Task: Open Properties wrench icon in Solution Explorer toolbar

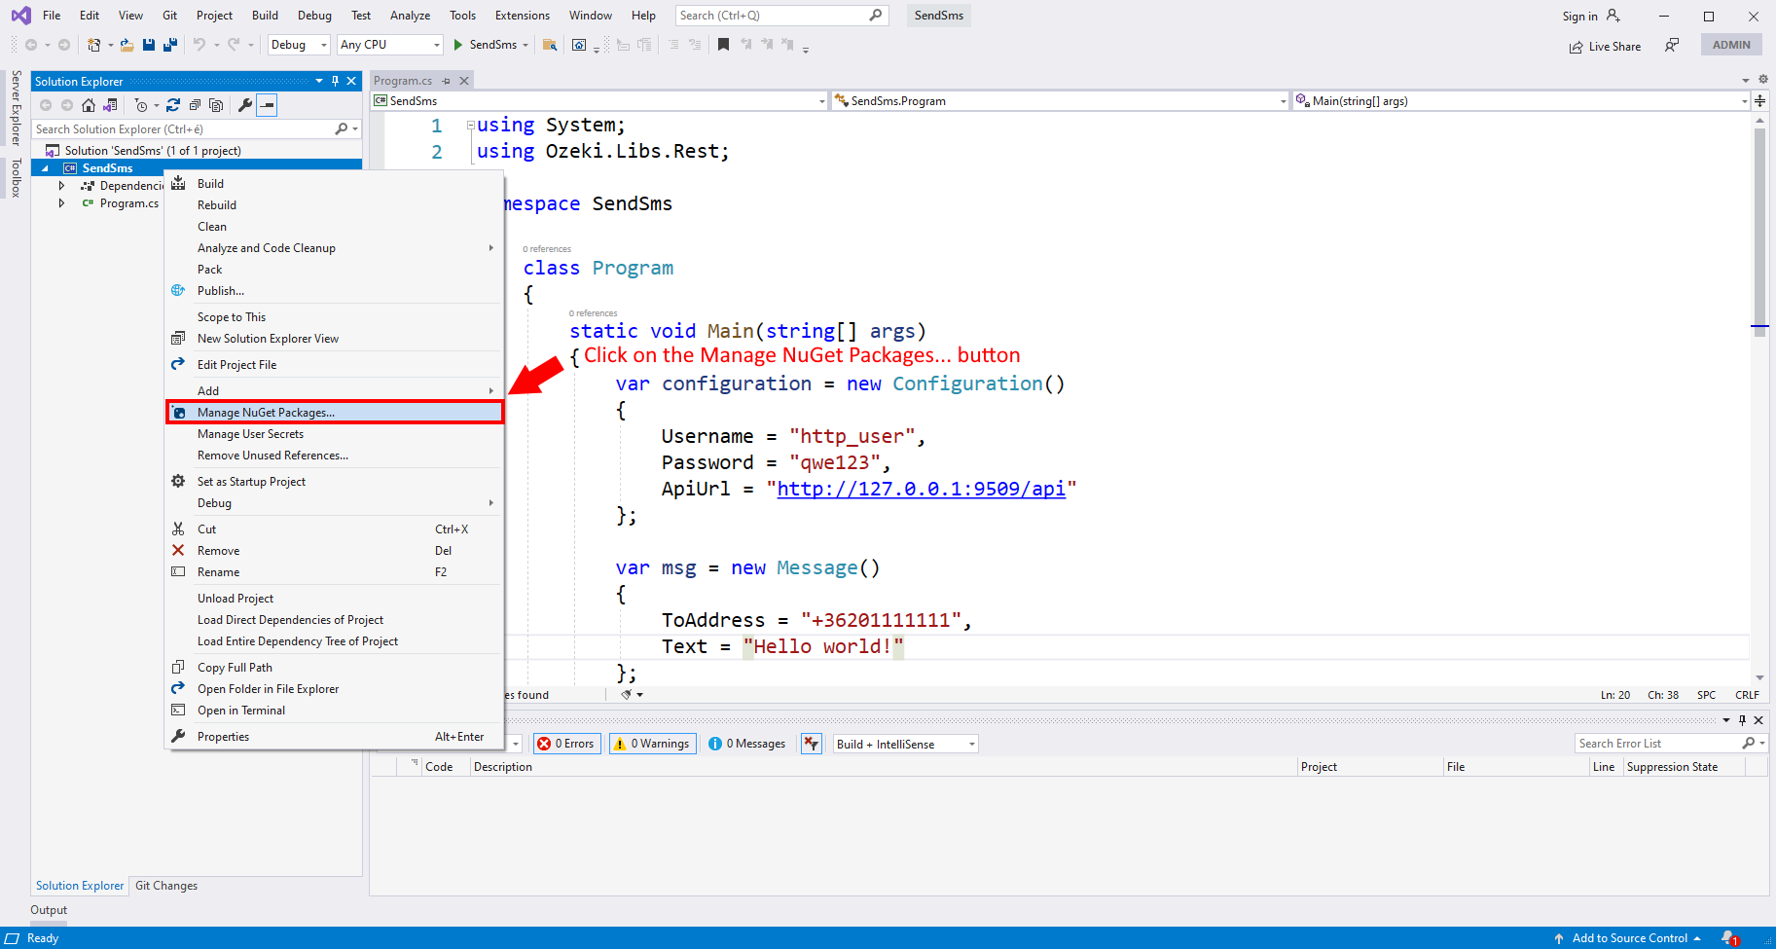Action: coord(245,105)
